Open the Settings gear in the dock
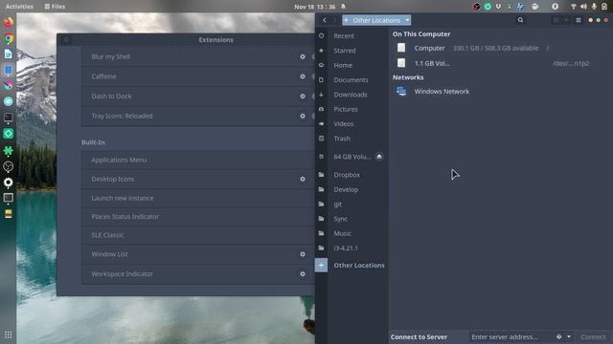This screenshot has width=613, height=344. point(9,183)
